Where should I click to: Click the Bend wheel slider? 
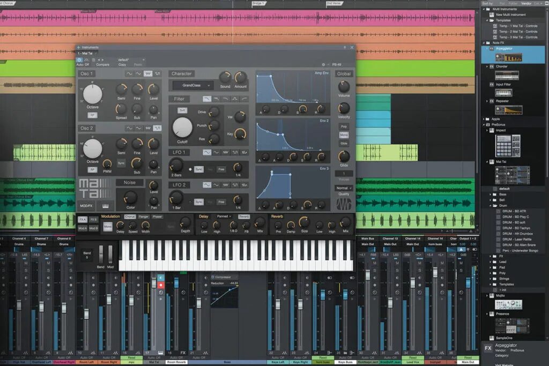coord(101,254)
